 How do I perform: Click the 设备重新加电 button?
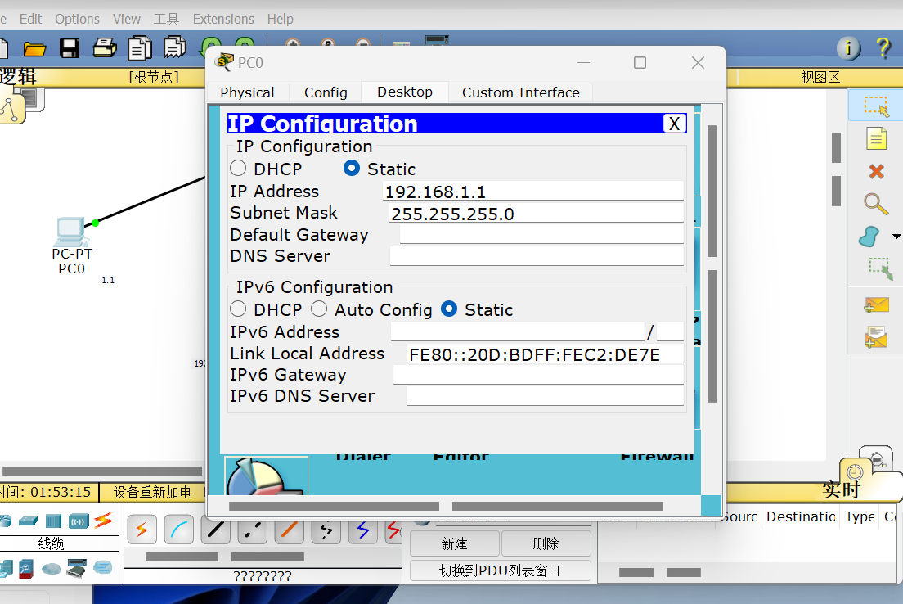(x=153, y=492)
